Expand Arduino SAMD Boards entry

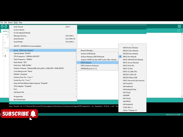(98, 60)
